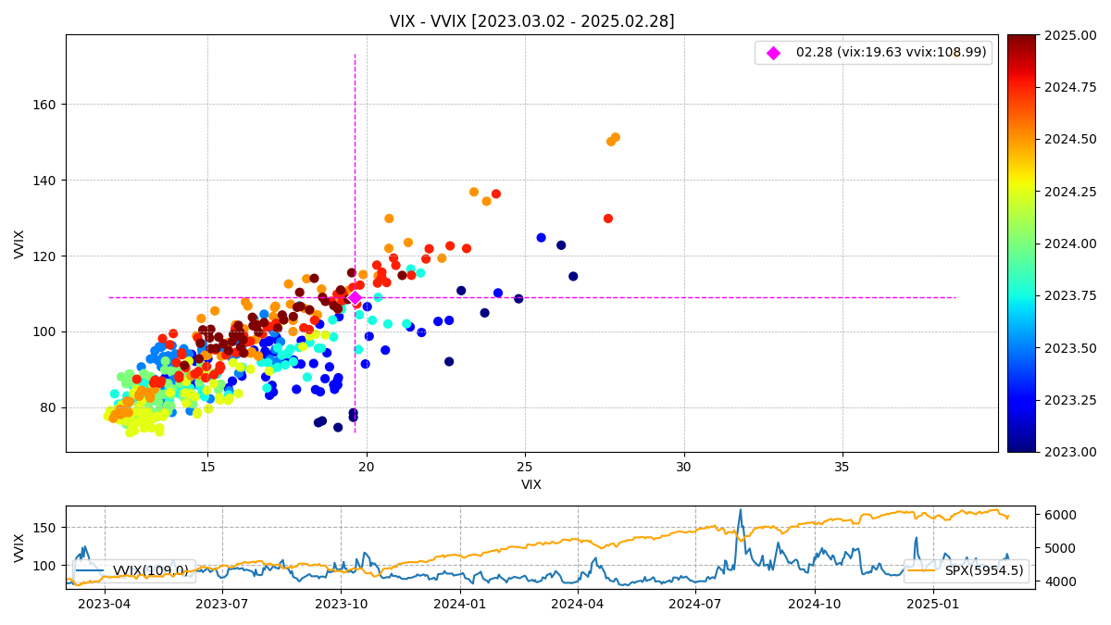Viewport: 1111px width, 625px height.
Task: Click the time axis label 2024-04
Action: pyautogui.click(x=578, y=605)
